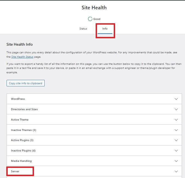Click chevron on Active Plugins row
This screenshot has width=185, height=178.
(176, 140)
